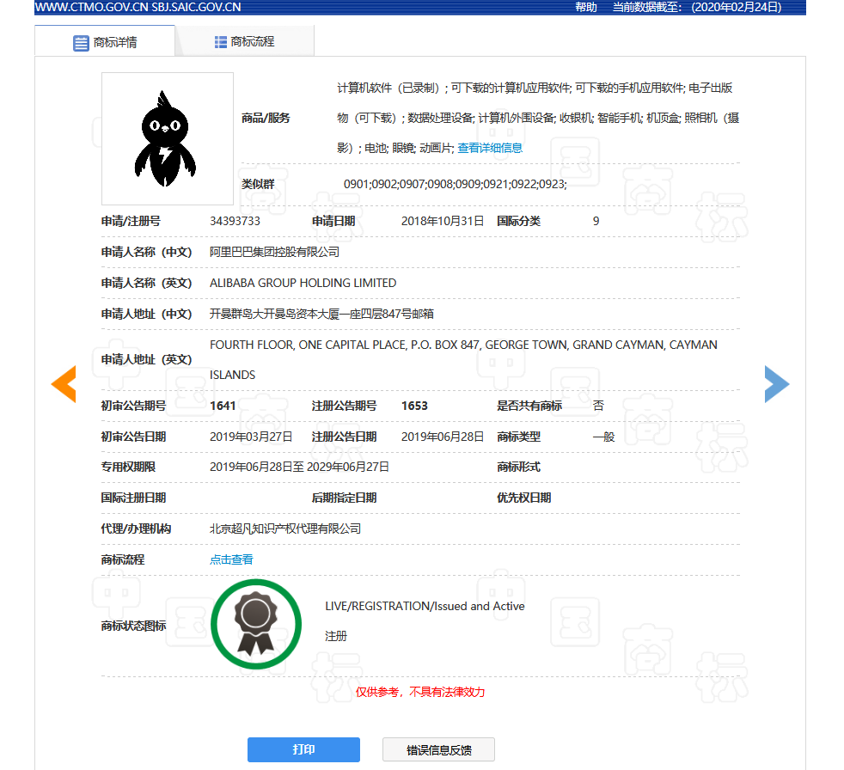Select international class value 9
This screenshot has height=770, width=844.
pyautogui.click(x=596, y=221)
